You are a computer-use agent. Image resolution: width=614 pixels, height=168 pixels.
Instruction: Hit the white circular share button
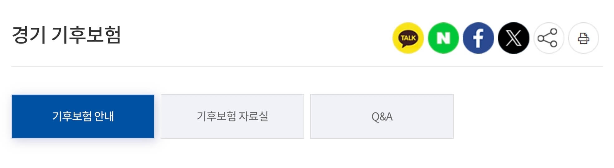pos(548,38)
